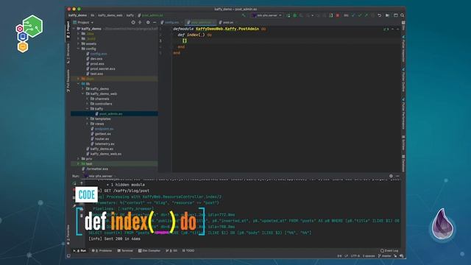Switch to the post.ex editor tab

pos(226,23)
